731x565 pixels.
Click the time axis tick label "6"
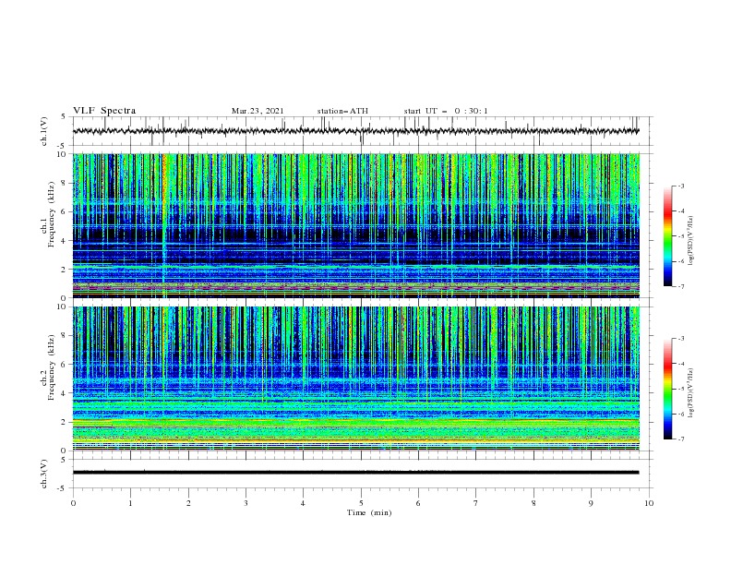pos(418,503)
